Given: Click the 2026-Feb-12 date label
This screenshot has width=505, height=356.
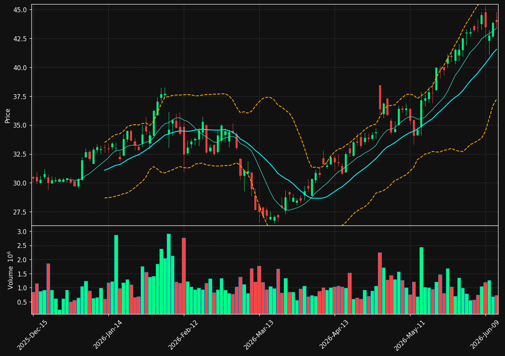Looking at the screenshot, I should pyautogui.click(x=183, y=335).
